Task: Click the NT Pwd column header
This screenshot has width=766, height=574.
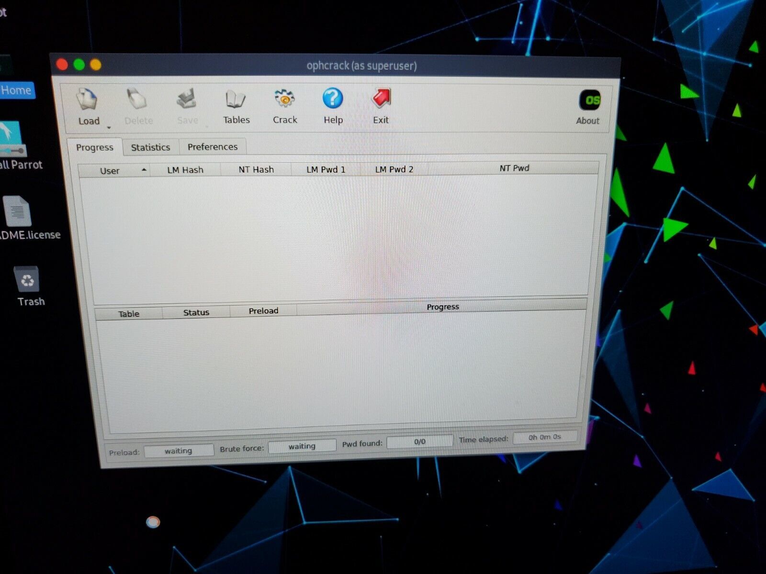Action: (x=514, y=168)
